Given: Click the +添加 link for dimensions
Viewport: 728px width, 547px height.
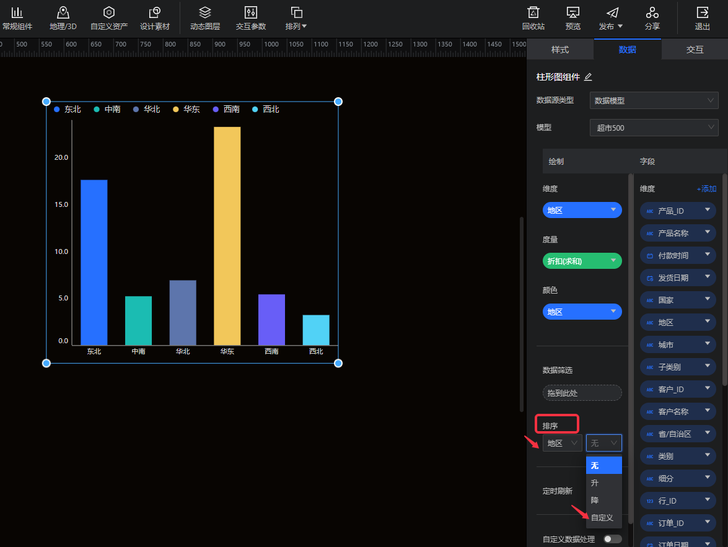Looking at the screenshot, I should click(x=706, y=189).
